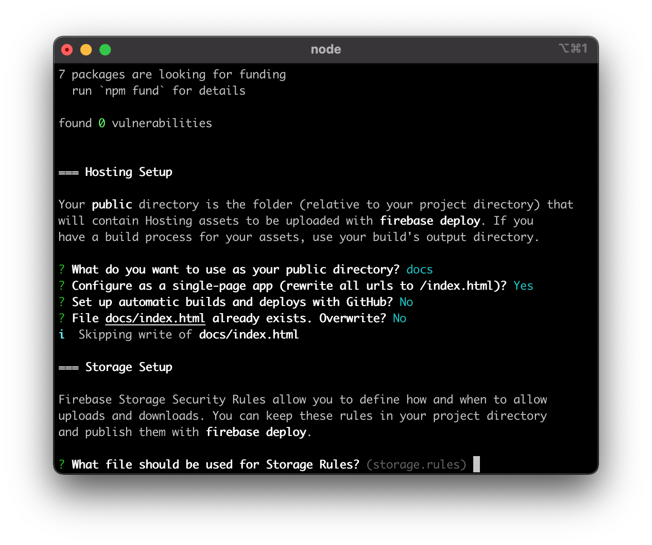Click the 'No' answer for GitHub deploys
The image size is (652, 545).
[406, 302]
